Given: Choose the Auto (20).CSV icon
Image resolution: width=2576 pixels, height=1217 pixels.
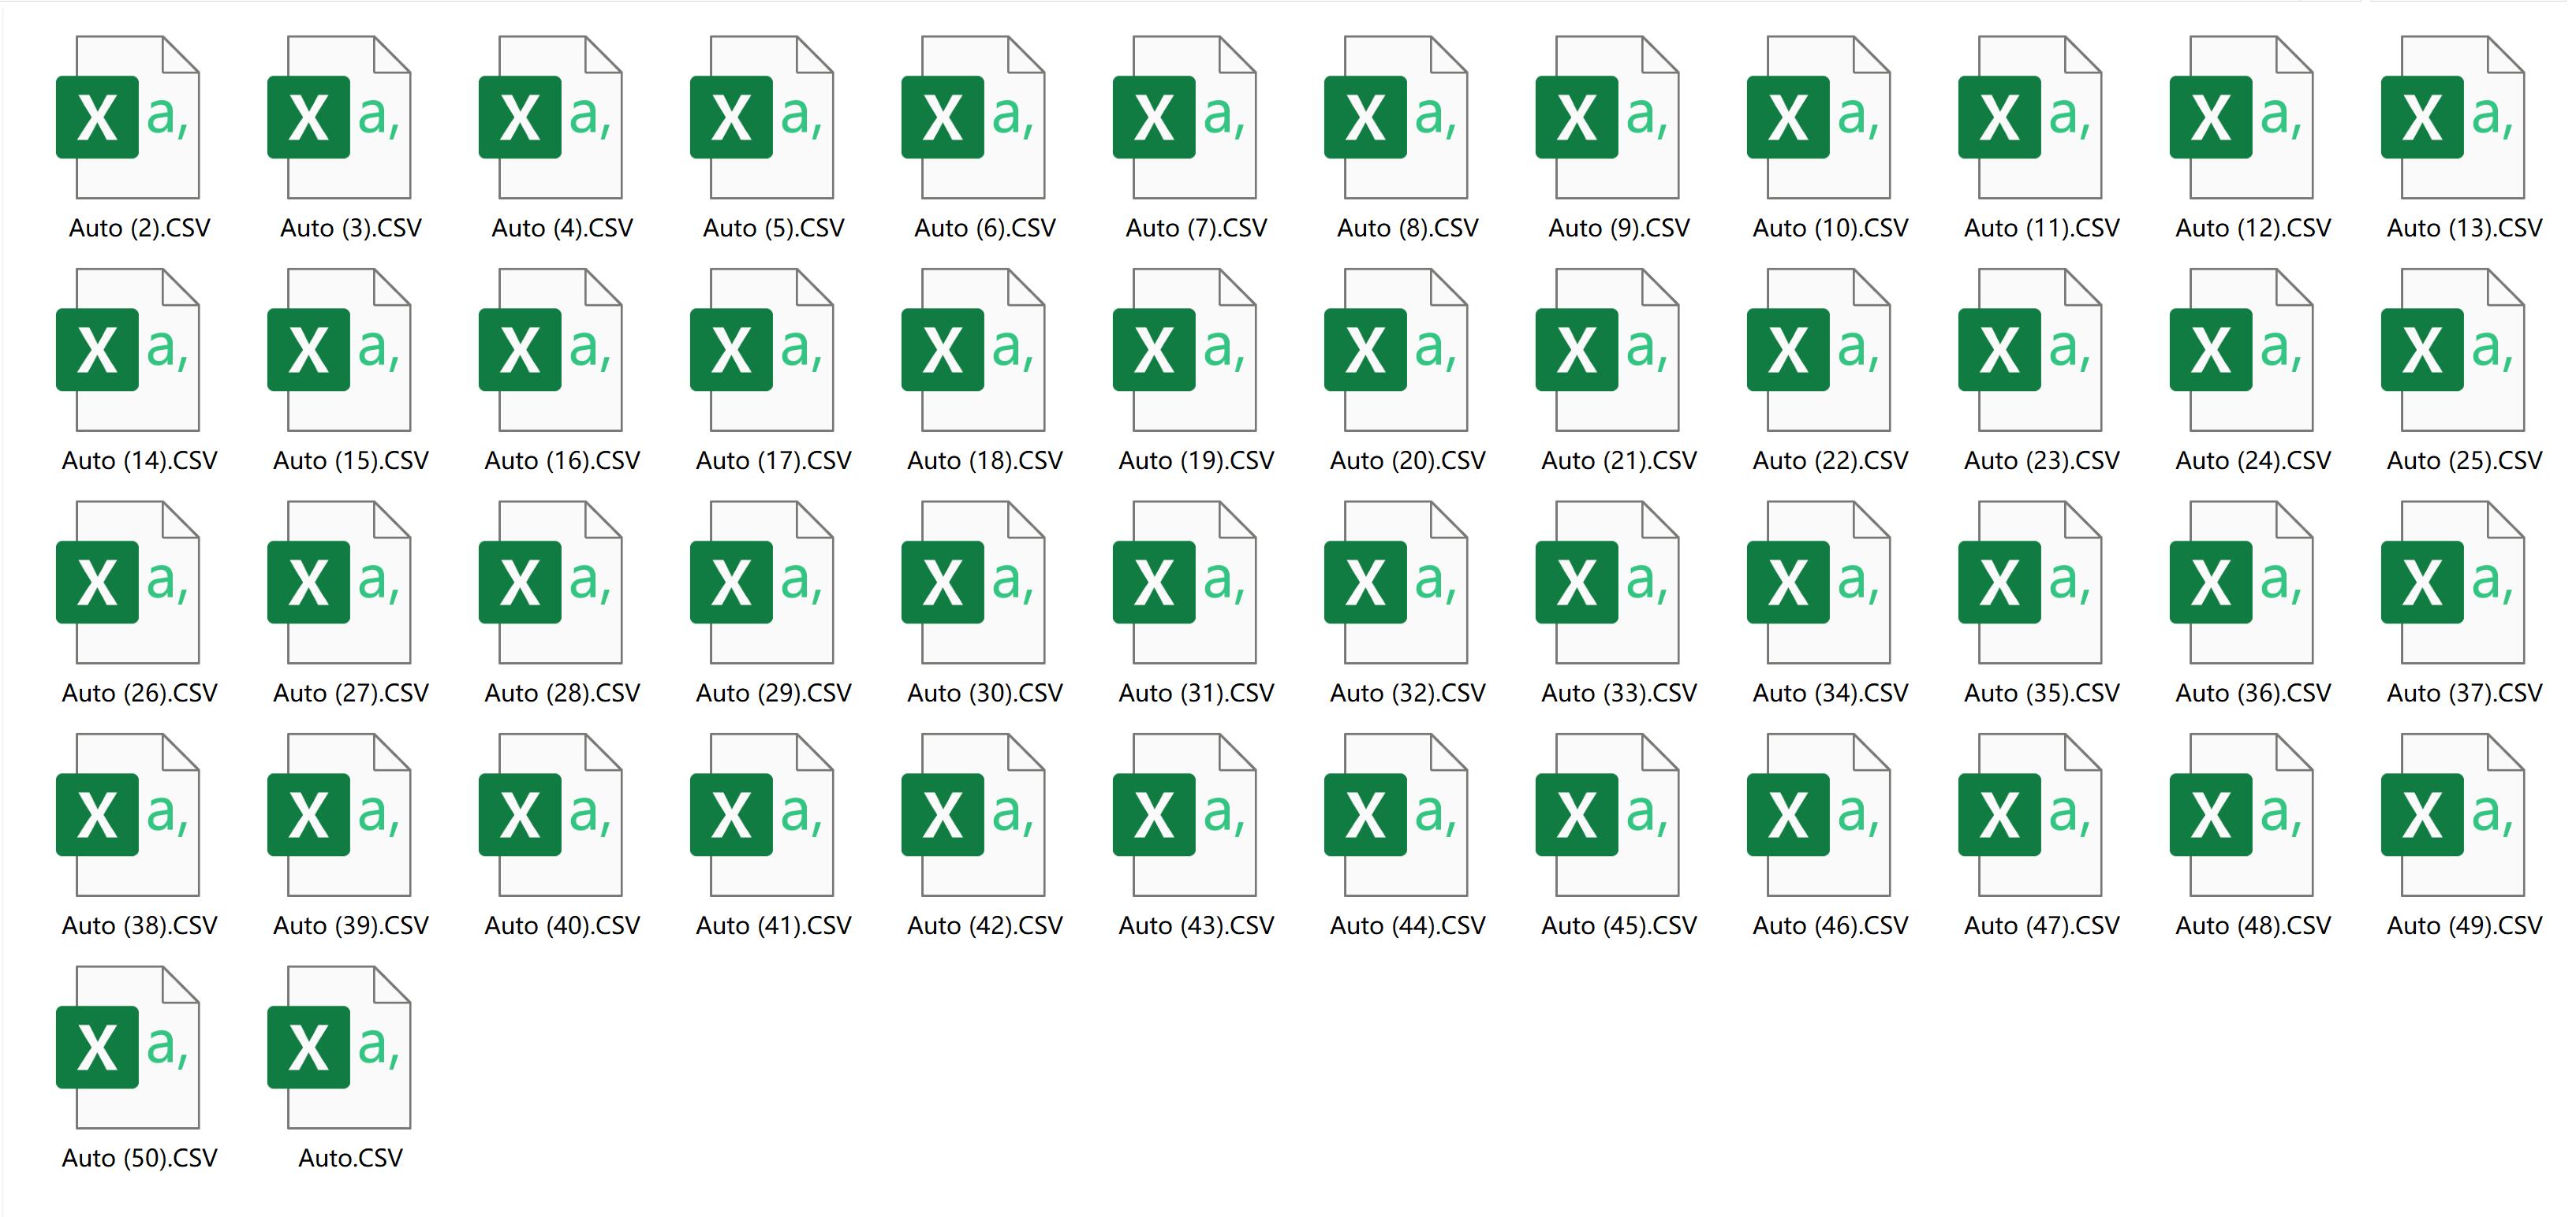Looking at the screenshot, I should point(1396,350).
